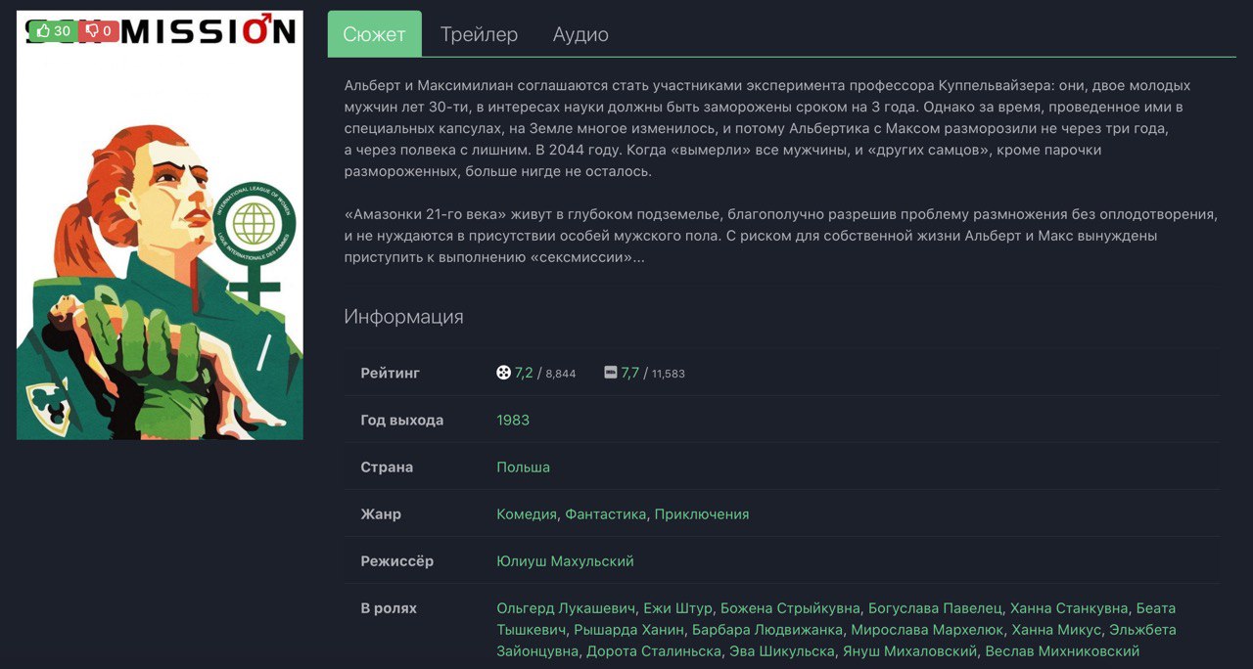Open actress Рышарда Ханин

[x=626, y=630]
